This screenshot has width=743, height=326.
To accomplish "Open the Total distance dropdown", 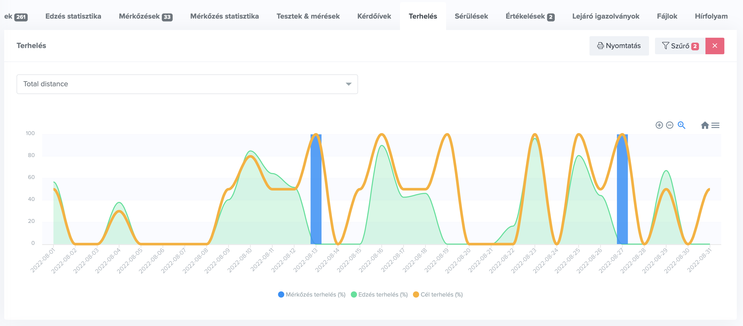I will (x=185, y=84).
